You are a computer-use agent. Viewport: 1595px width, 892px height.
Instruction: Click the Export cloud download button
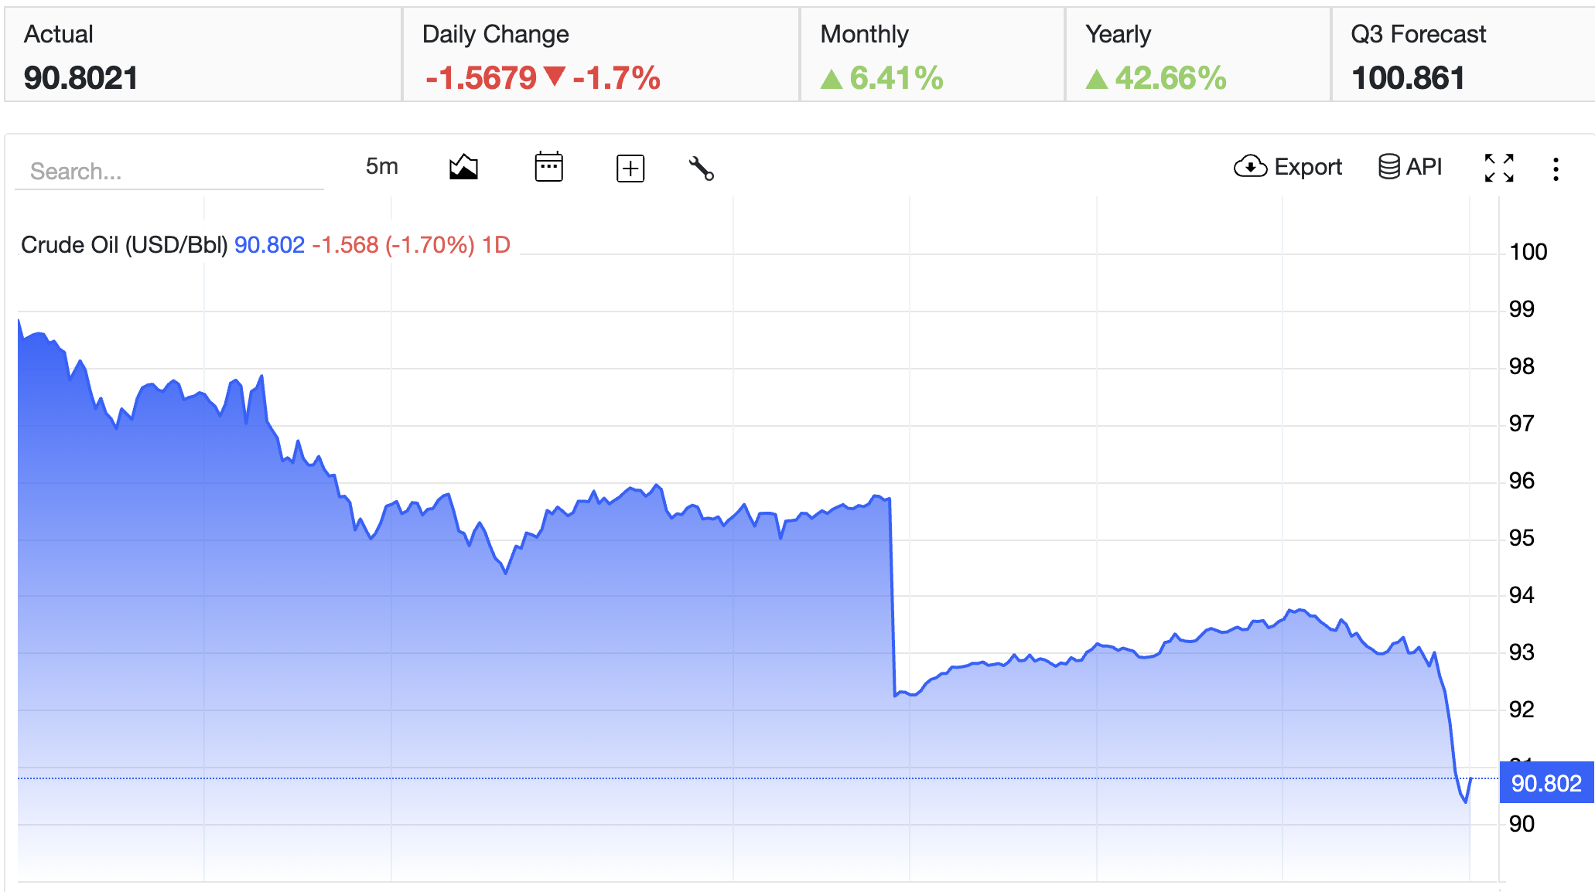[1287, 166]
